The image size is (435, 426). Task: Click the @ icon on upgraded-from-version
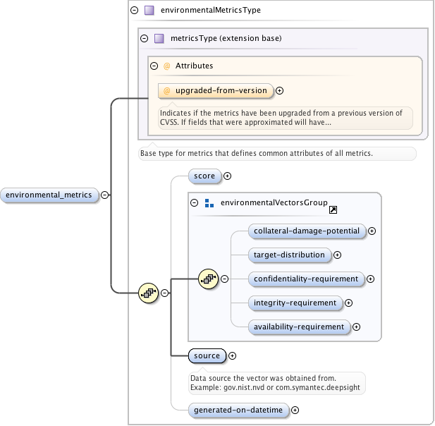167,90
